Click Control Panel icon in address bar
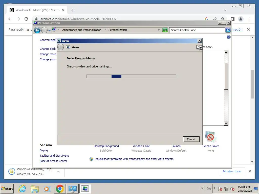This screenshot has width=259, height=194. click(54, 30)
